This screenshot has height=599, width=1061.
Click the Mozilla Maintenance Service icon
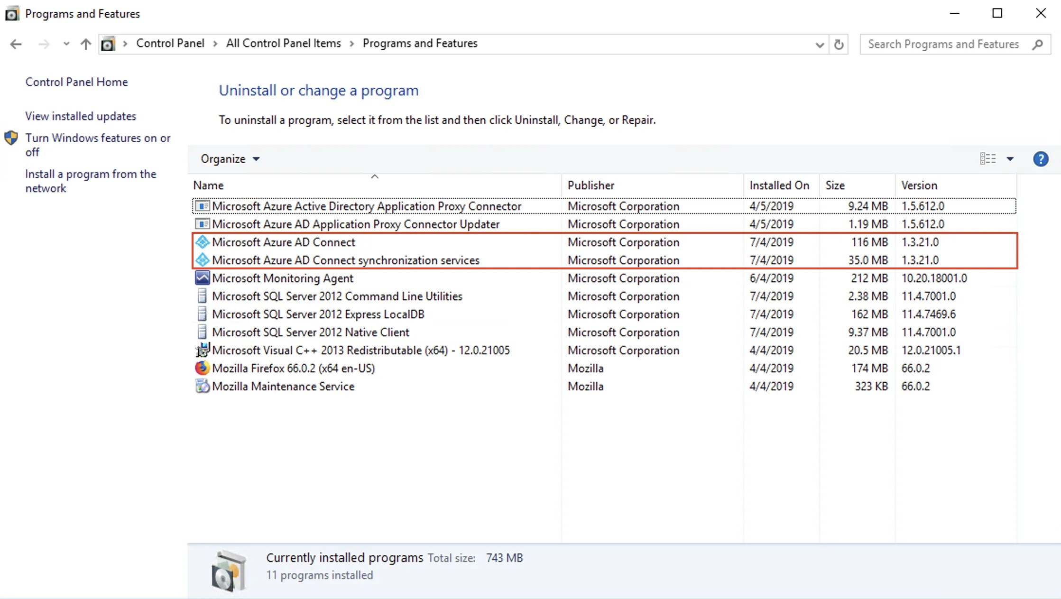point(202,386)
